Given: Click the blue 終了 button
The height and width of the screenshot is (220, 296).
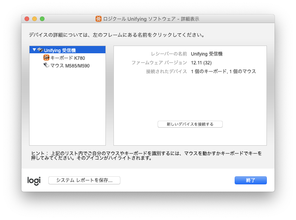Looking at the screenshot, I should 250,180.
